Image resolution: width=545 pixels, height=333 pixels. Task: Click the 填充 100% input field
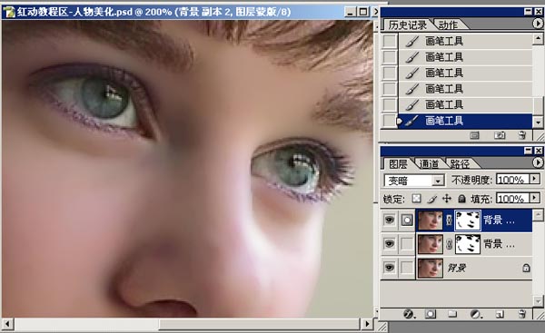512,199
